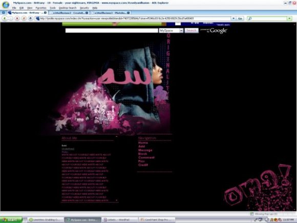297x223 pixels.
Task: Open the File menu
Action: click(x=14, y=8)
